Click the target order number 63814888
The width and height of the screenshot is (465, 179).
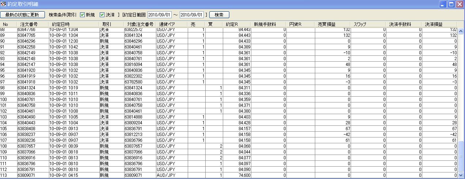point(133,117)
